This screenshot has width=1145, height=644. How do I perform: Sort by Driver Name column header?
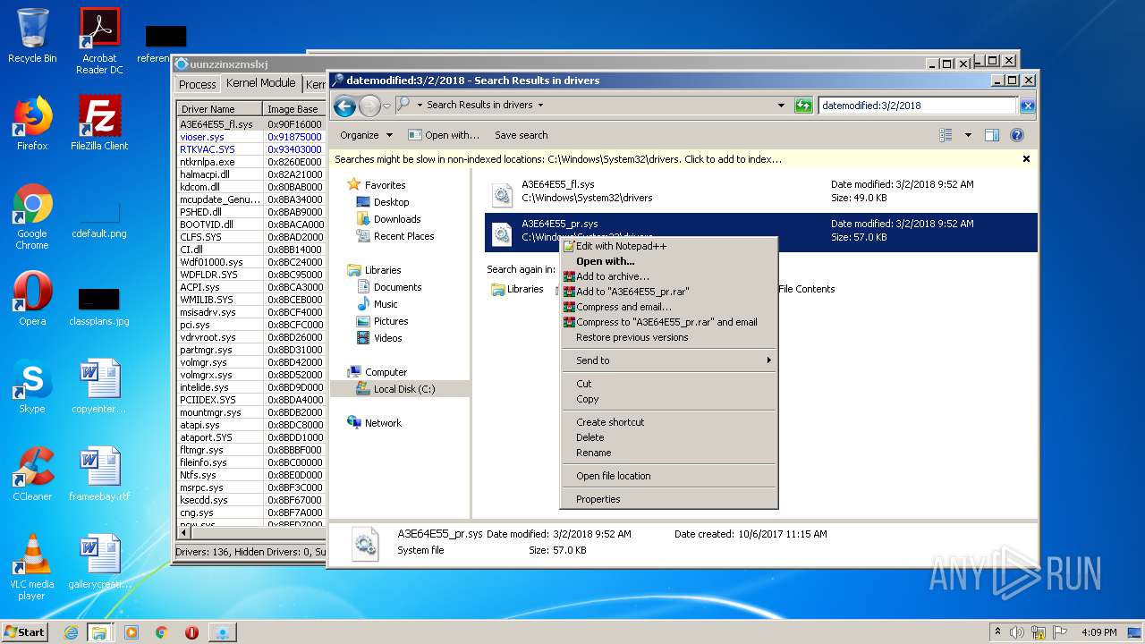tap(221, 109)
